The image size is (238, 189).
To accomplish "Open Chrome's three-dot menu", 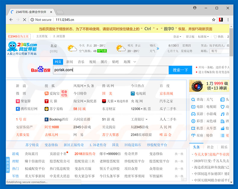I will [x=228, y=20].
